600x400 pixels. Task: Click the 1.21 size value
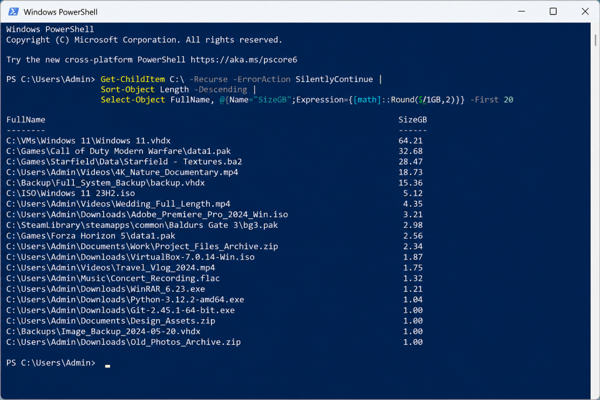tap(413, 289)
